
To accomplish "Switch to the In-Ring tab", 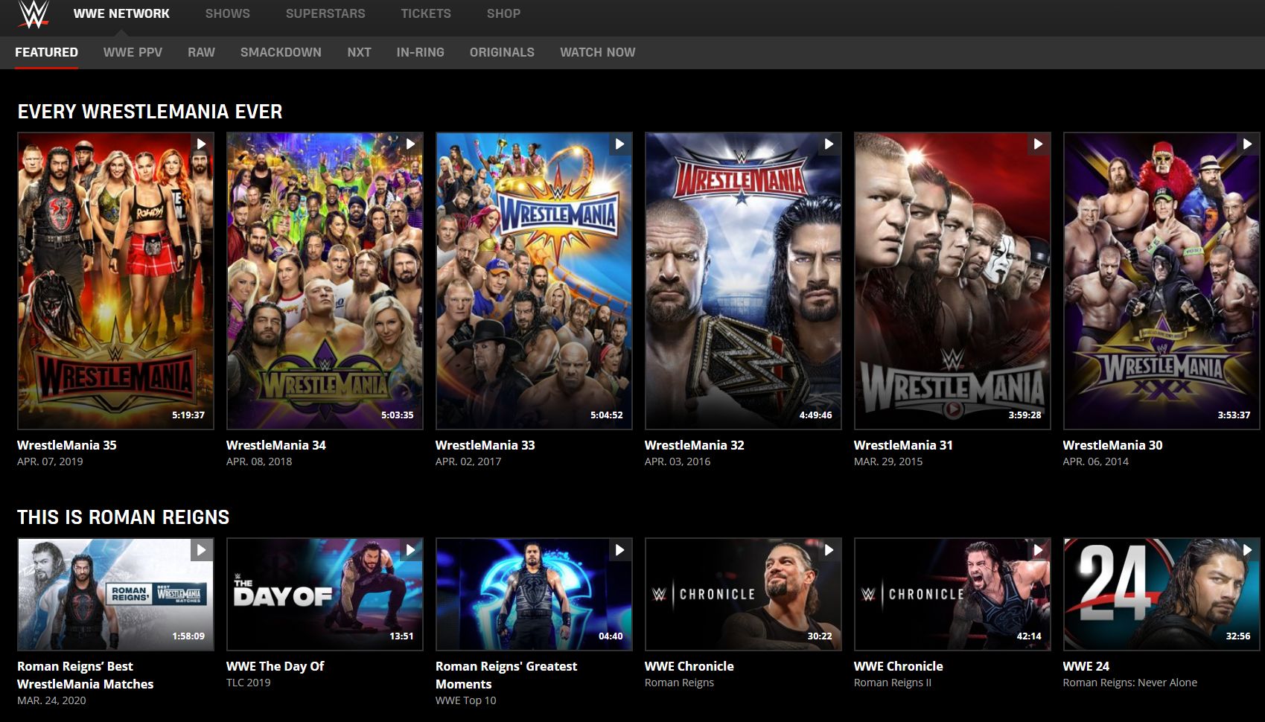I will (420, 52).
